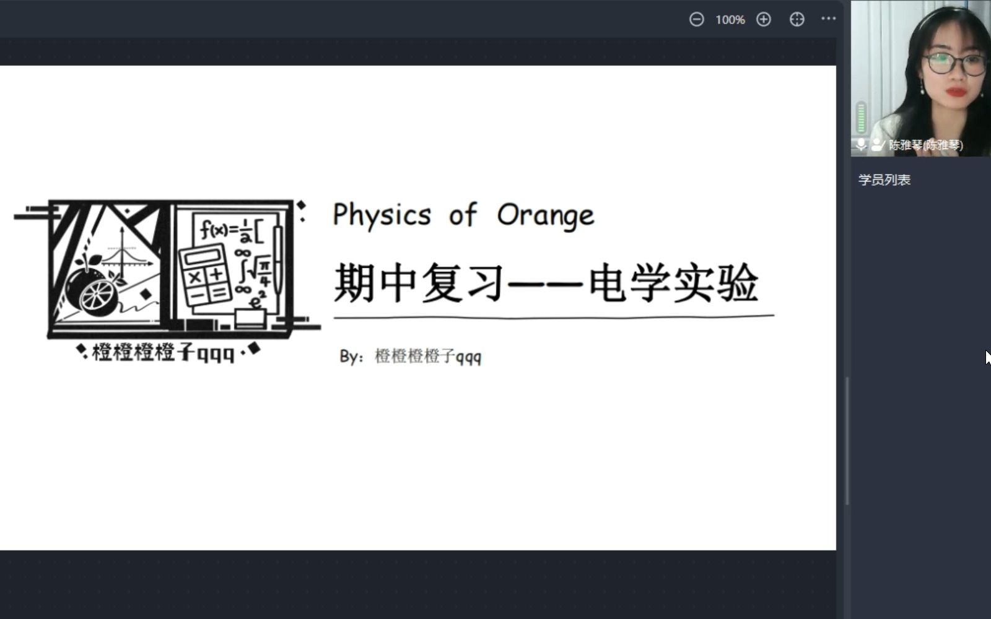Click the Physics of Orange heading text
The height and width of the screenshot is (619, 991).
(x=463, y=215)
